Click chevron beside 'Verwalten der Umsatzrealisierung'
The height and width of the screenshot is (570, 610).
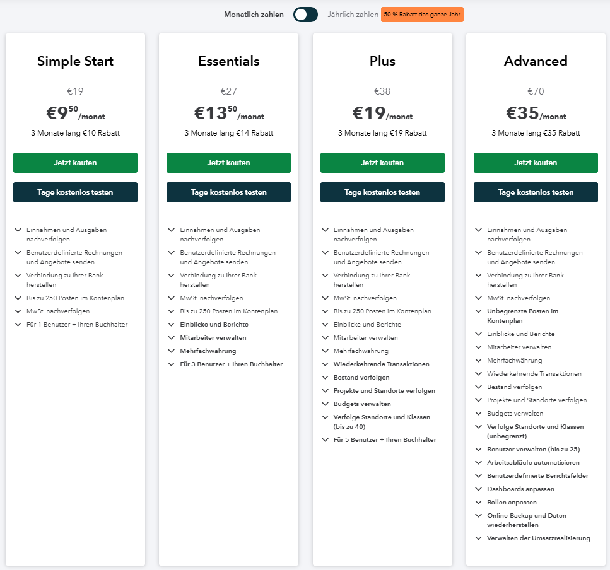pyautogui.click(x=478, y=538)
